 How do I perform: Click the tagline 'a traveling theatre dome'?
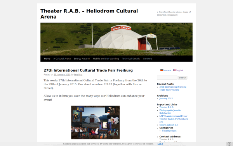tap(174, 13)
